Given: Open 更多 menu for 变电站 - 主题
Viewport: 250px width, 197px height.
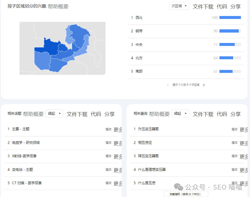Looking at the screenshot, I should click(118, 170).
